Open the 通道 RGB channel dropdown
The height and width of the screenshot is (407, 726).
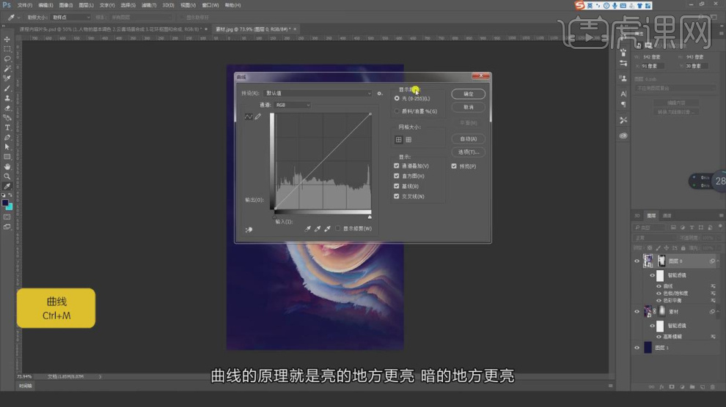pos(292,105)
